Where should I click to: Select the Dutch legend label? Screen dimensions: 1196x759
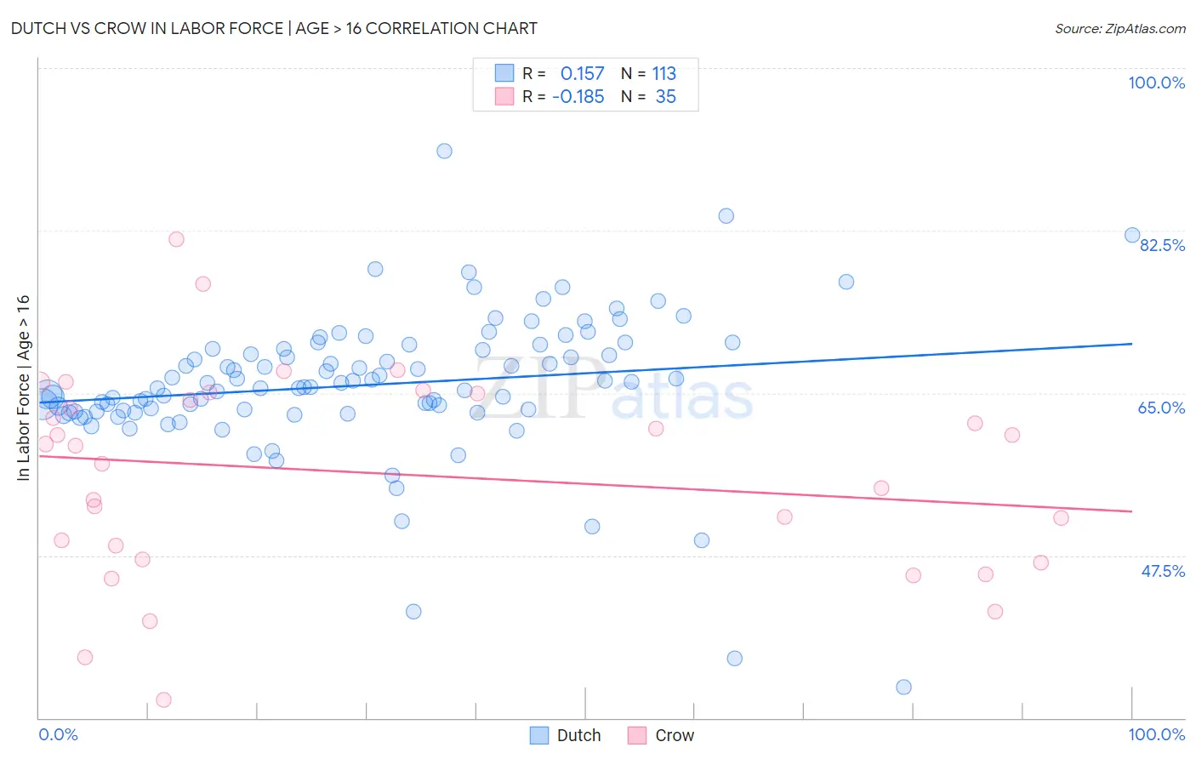[x=578, y=735]
